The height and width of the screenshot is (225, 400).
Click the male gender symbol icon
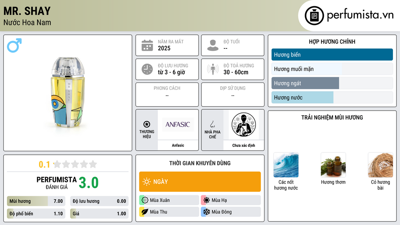14,45
